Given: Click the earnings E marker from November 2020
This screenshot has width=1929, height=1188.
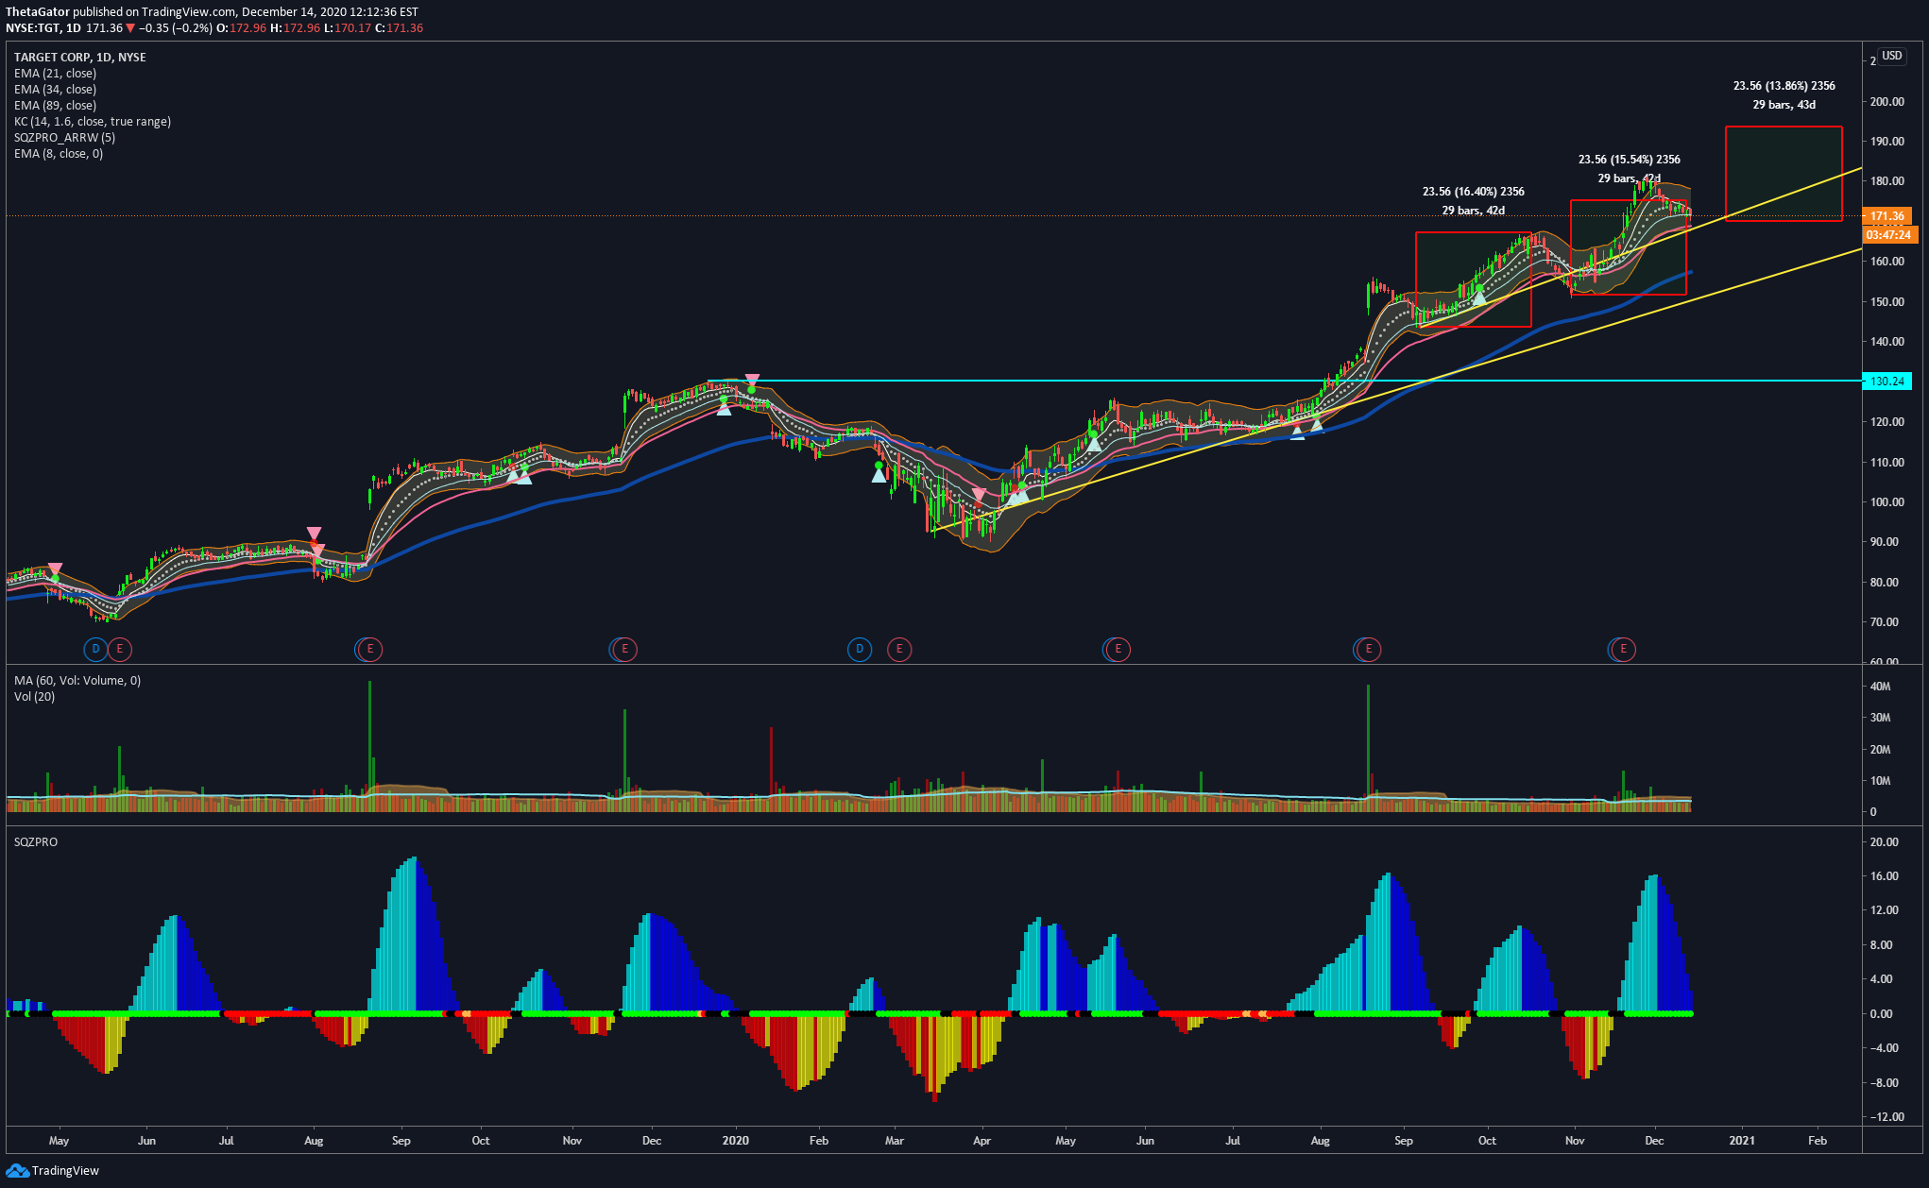Looking at the screenshot, I should 1623,649.
